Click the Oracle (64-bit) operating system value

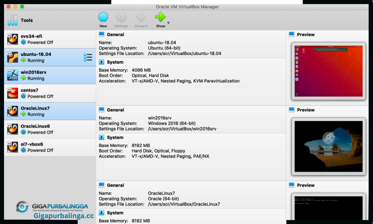[163, 198]
